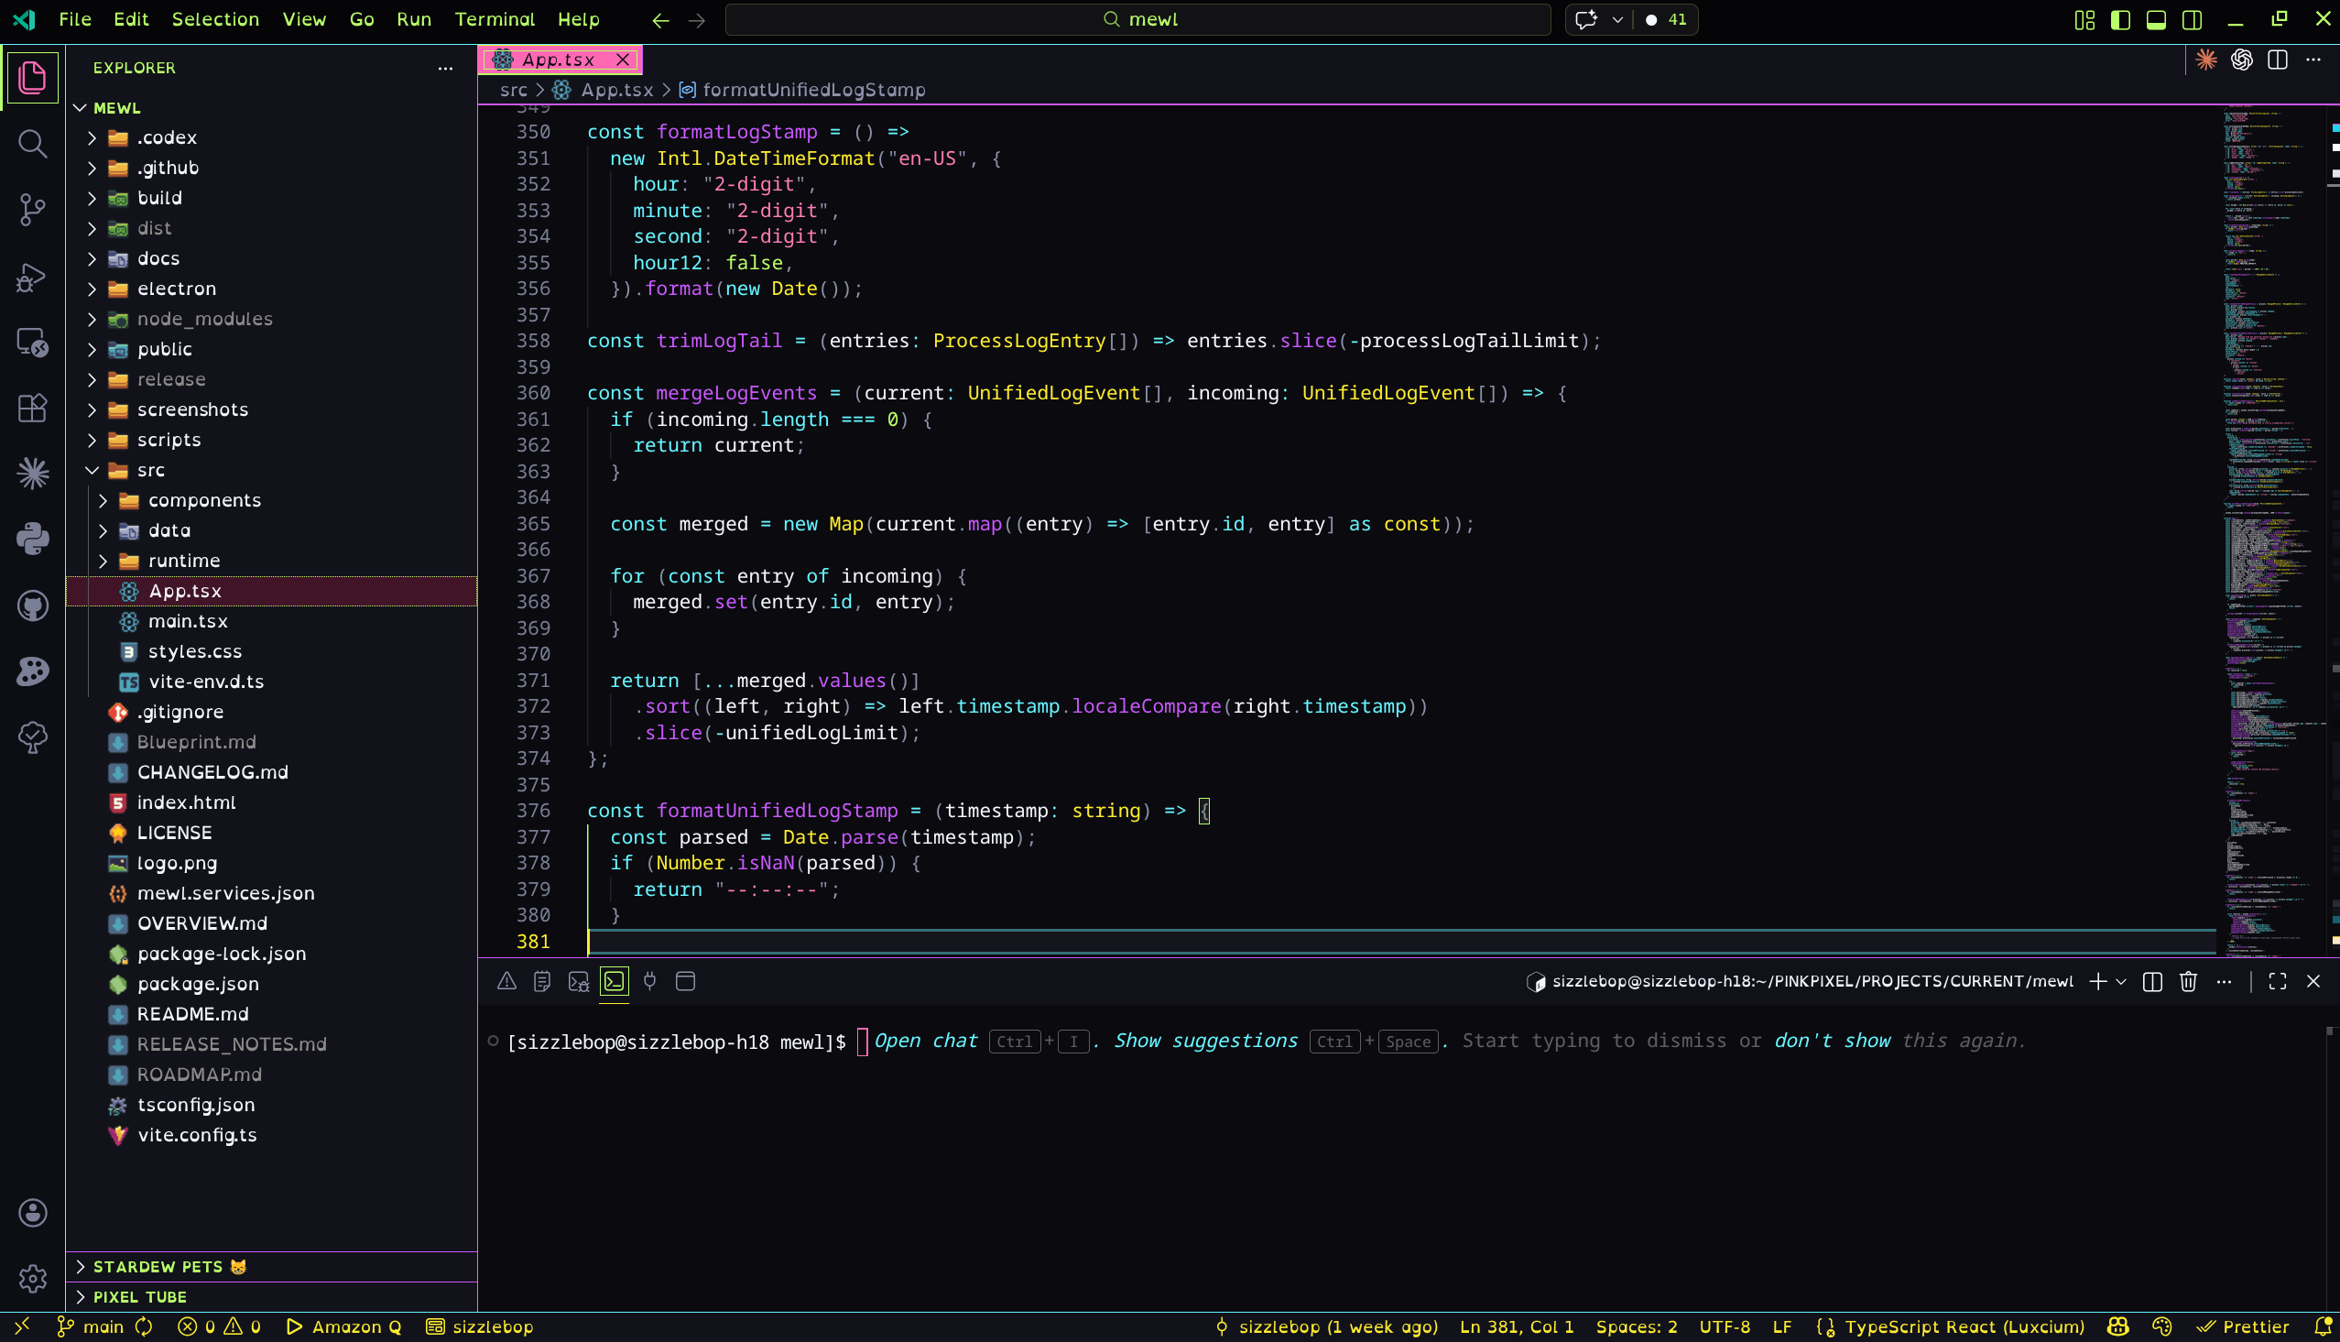Open the GitHub activity bar icon

(32, 606)
